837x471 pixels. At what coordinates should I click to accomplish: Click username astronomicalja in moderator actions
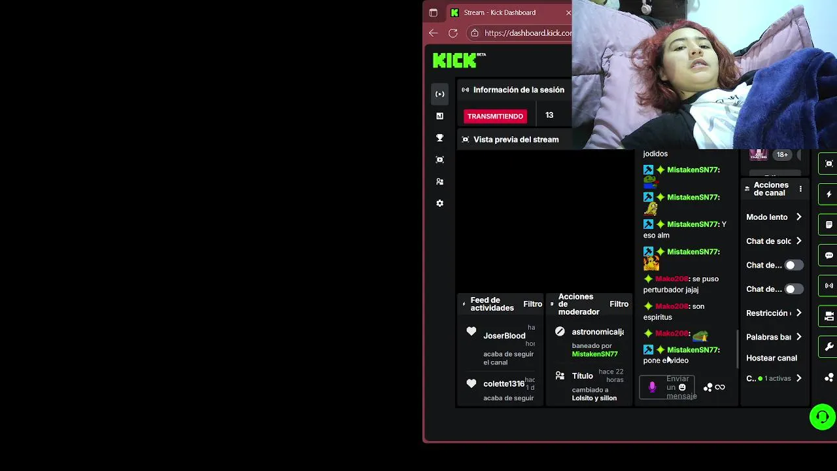(x=598, y=332)
